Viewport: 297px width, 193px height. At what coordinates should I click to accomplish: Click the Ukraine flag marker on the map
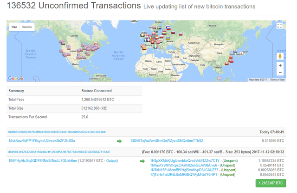[x=168, y=38]
